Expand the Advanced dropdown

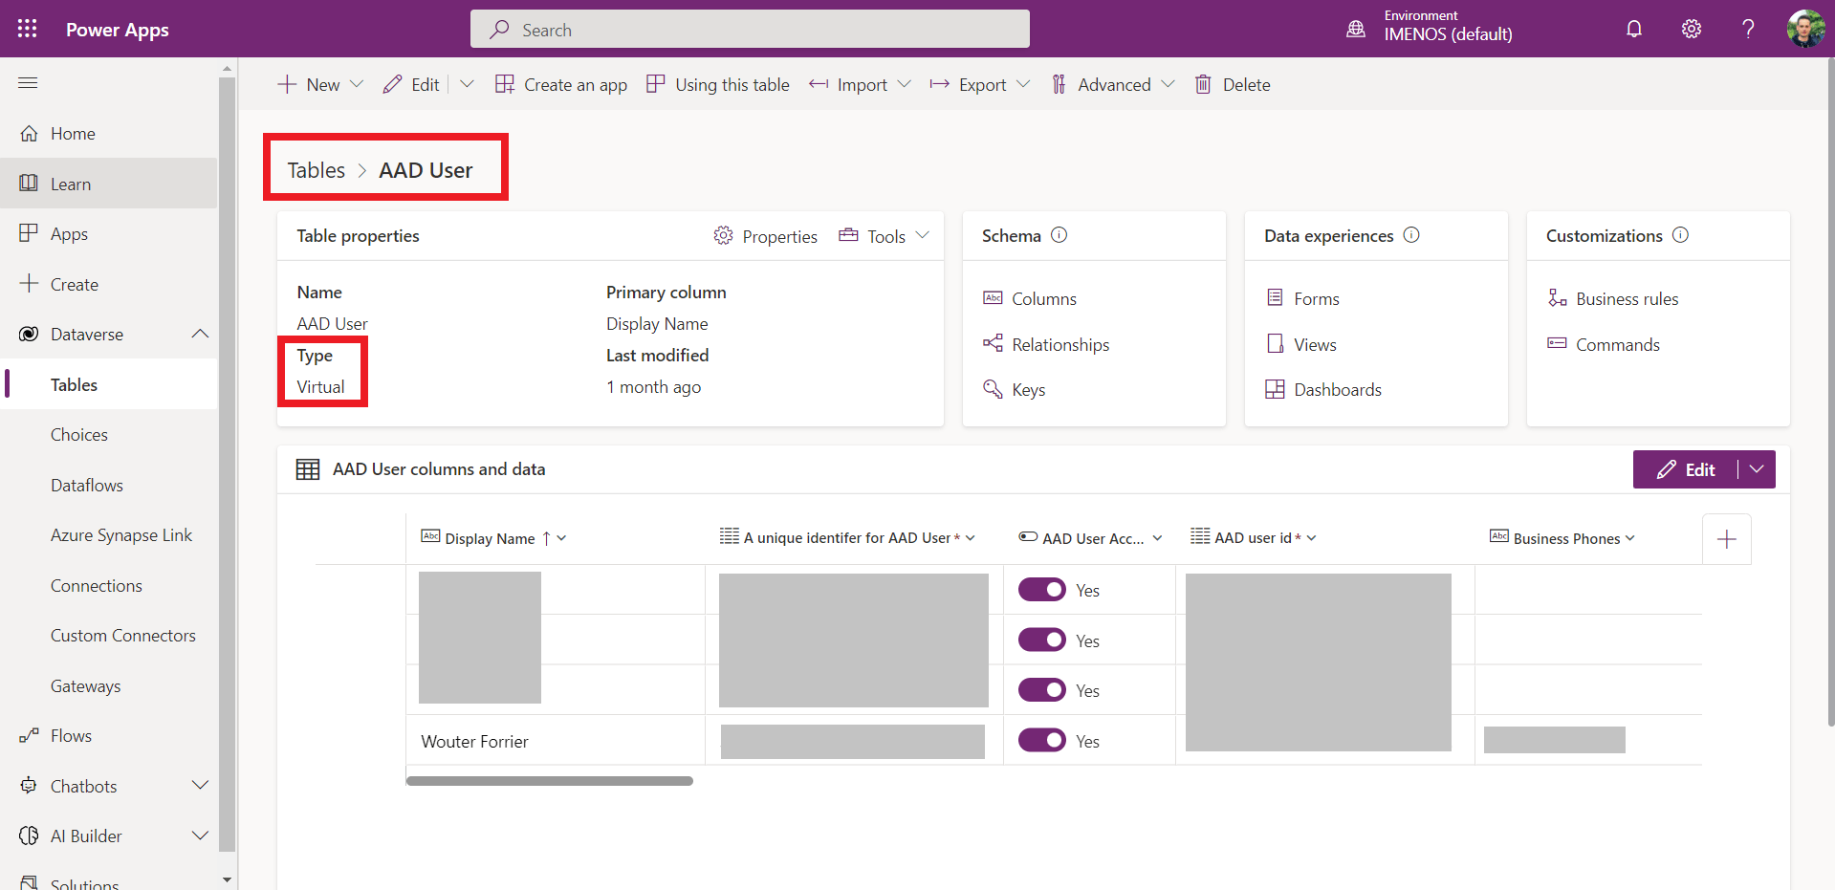[x=1168, y=84]
